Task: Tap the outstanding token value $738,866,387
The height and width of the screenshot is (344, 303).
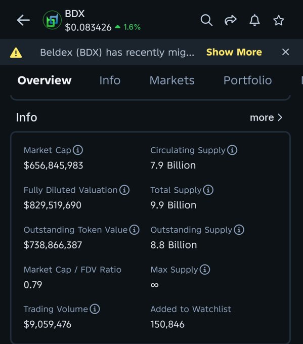Action: 53,245
